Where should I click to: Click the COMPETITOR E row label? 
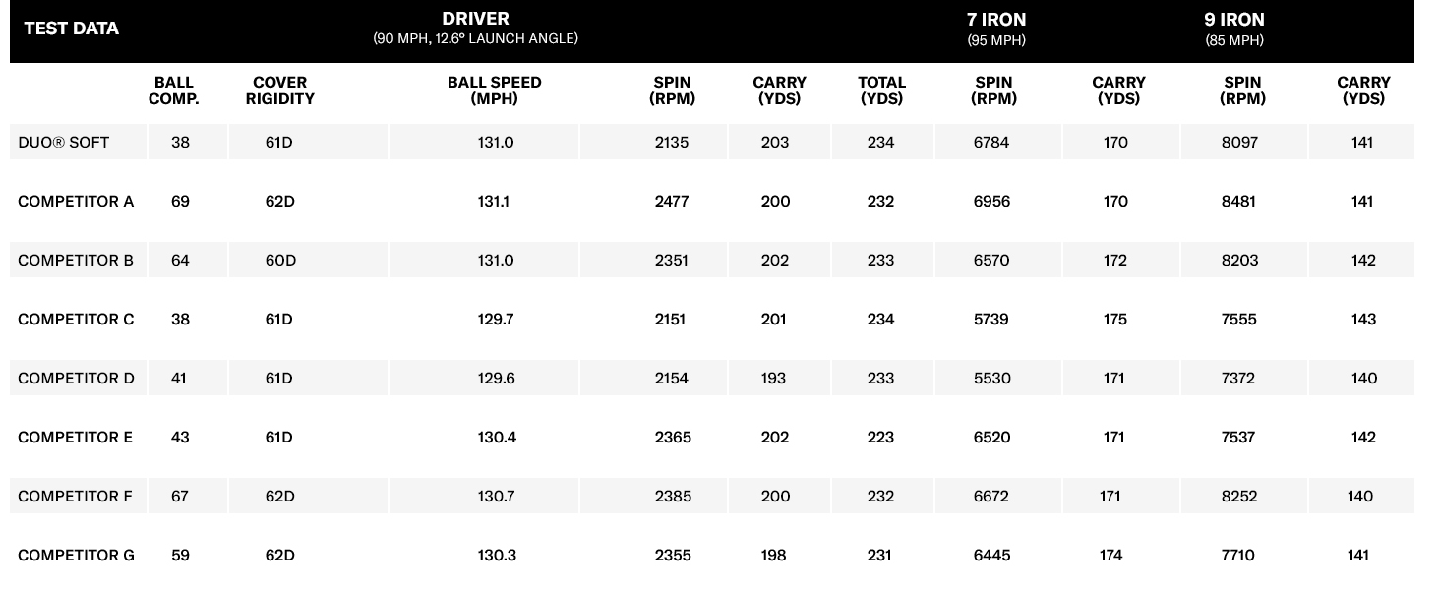tap(75, 438)
